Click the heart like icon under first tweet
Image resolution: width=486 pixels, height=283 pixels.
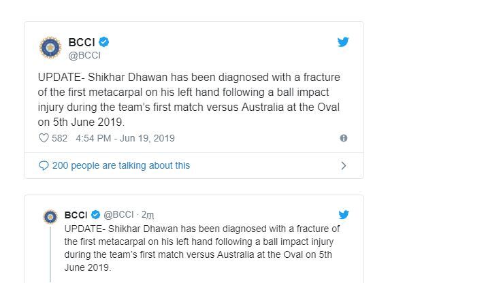pos(44,138)
